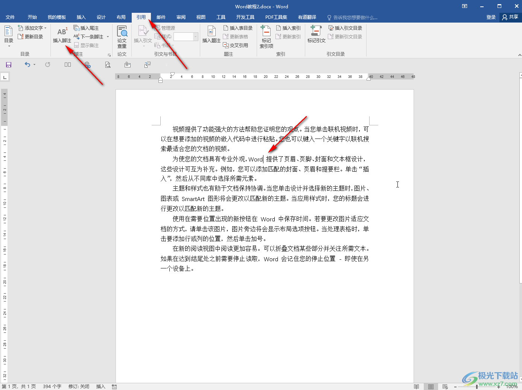Screen dimensions: 522x390
Task: Click Insert Table of Figures (插入表目录)
Action: tap(238, 28)
